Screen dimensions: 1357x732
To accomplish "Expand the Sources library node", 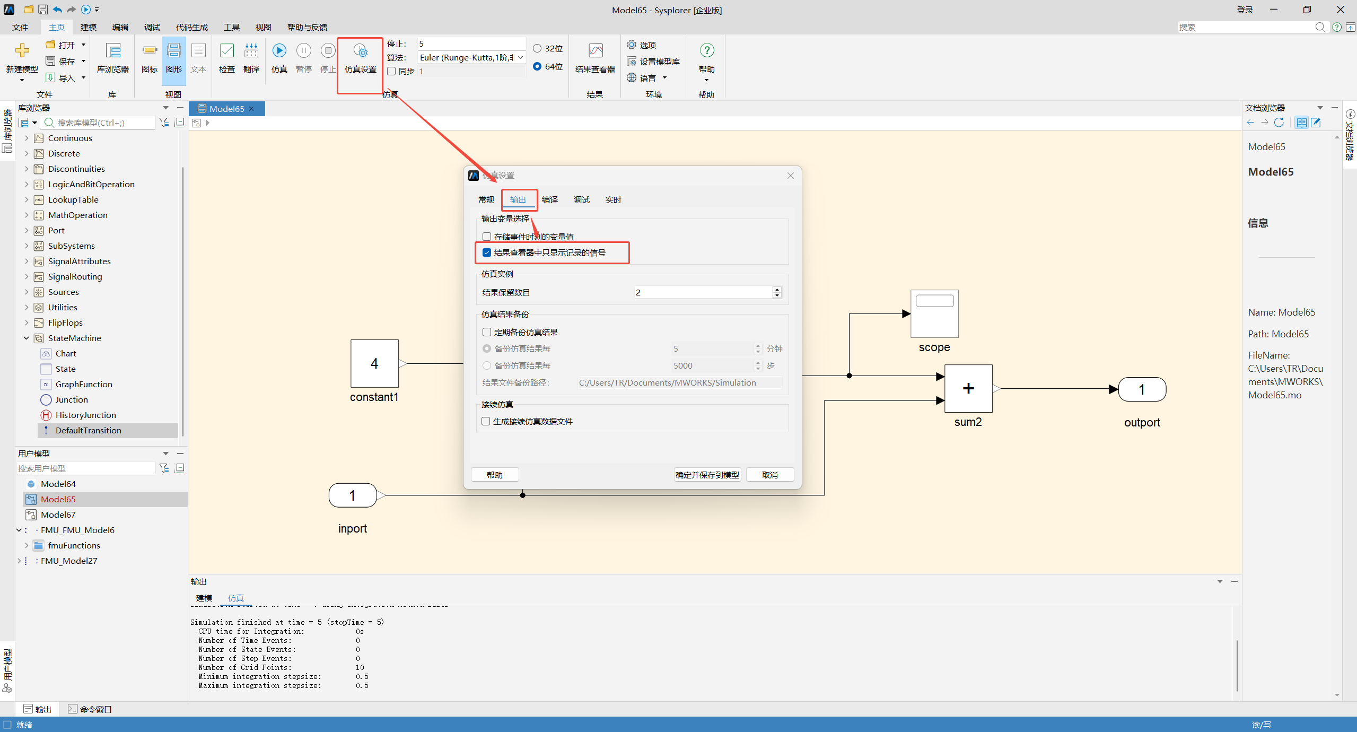I will (x=27, y=292).
